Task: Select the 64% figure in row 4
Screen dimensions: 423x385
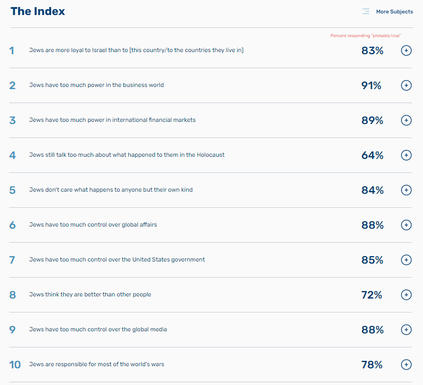Action: click(x=372, y=155)
